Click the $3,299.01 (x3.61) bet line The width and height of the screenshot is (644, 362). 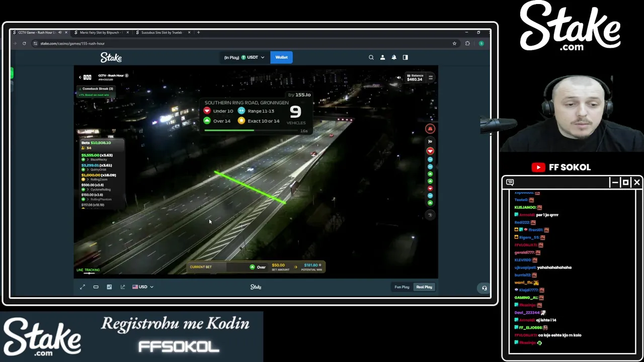(x=97, y=165)
